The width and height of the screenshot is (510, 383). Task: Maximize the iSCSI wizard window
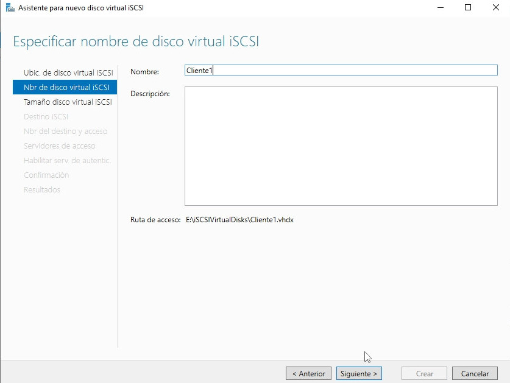point(468,8)
